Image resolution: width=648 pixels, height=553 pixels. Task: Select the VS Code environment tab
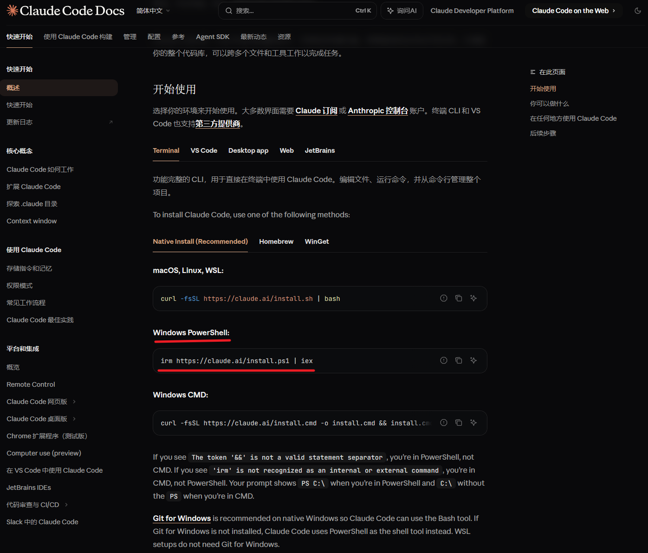204,150
